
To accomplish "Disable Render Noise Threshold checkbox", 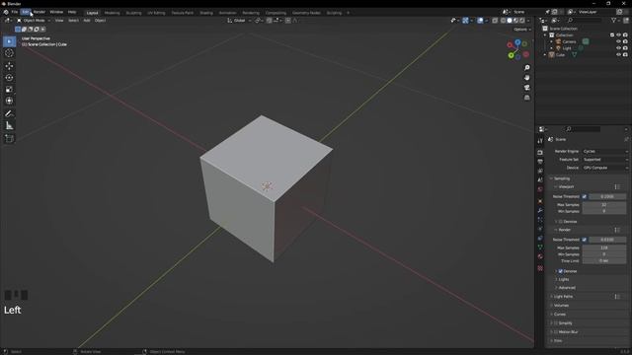I will (584, 240).
